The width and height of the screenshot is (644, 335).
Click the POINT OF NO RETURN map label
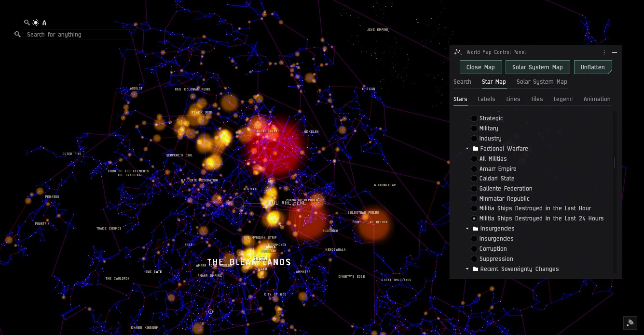[370, 222]
